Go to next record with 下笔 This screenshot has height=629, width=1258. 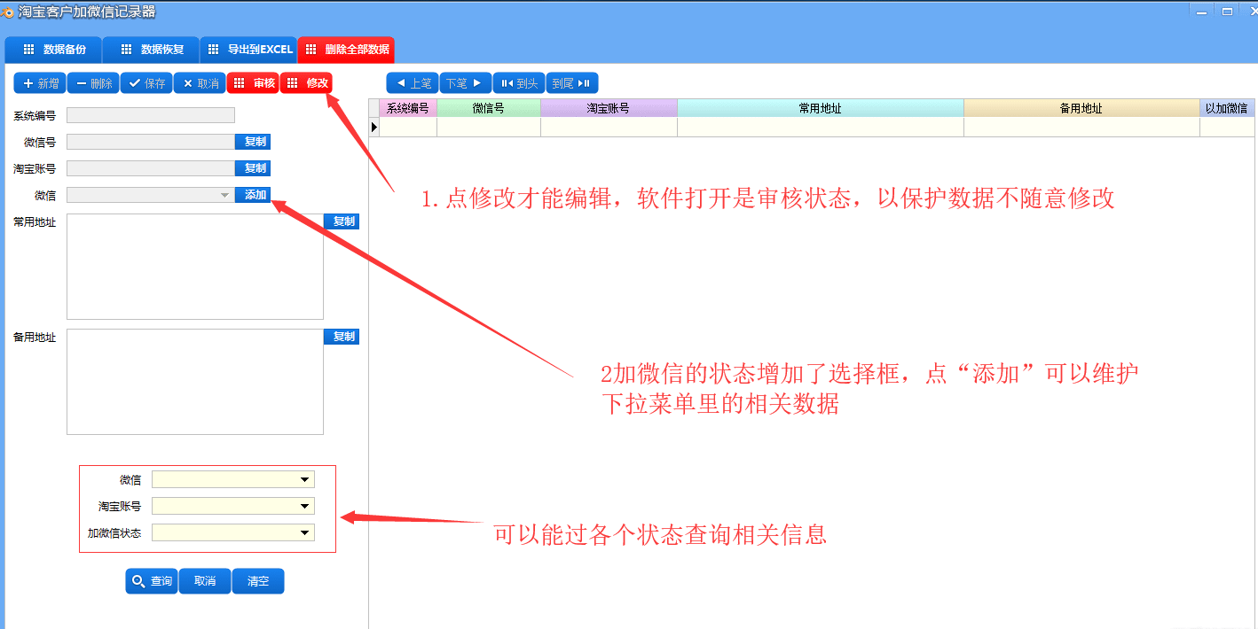(466, 83)
